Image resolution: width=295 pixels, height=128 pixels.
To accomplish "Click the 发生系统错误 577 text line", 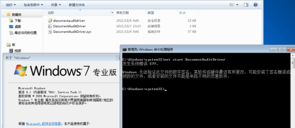I will tap(140, 64).
